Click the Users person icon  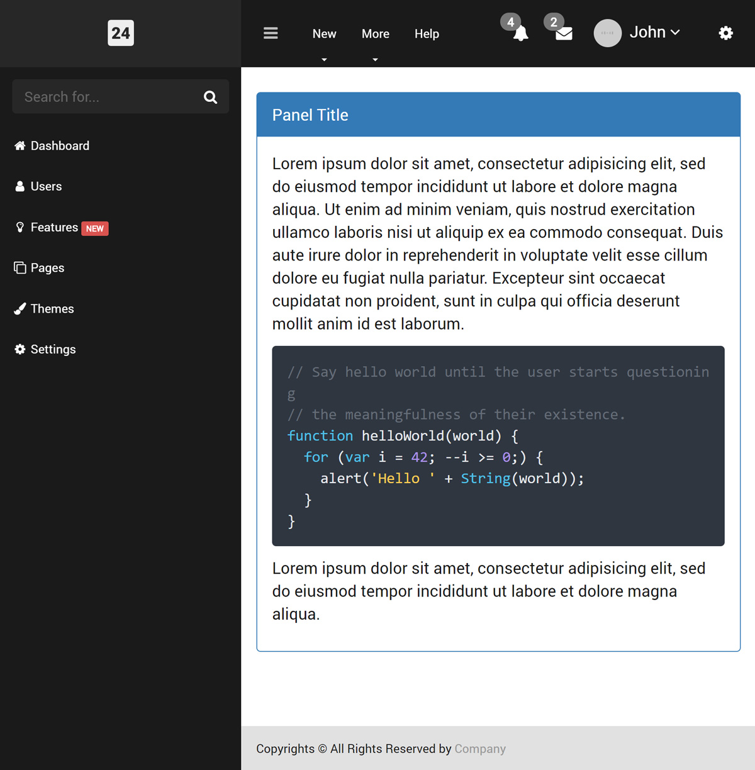click(20, 187)
